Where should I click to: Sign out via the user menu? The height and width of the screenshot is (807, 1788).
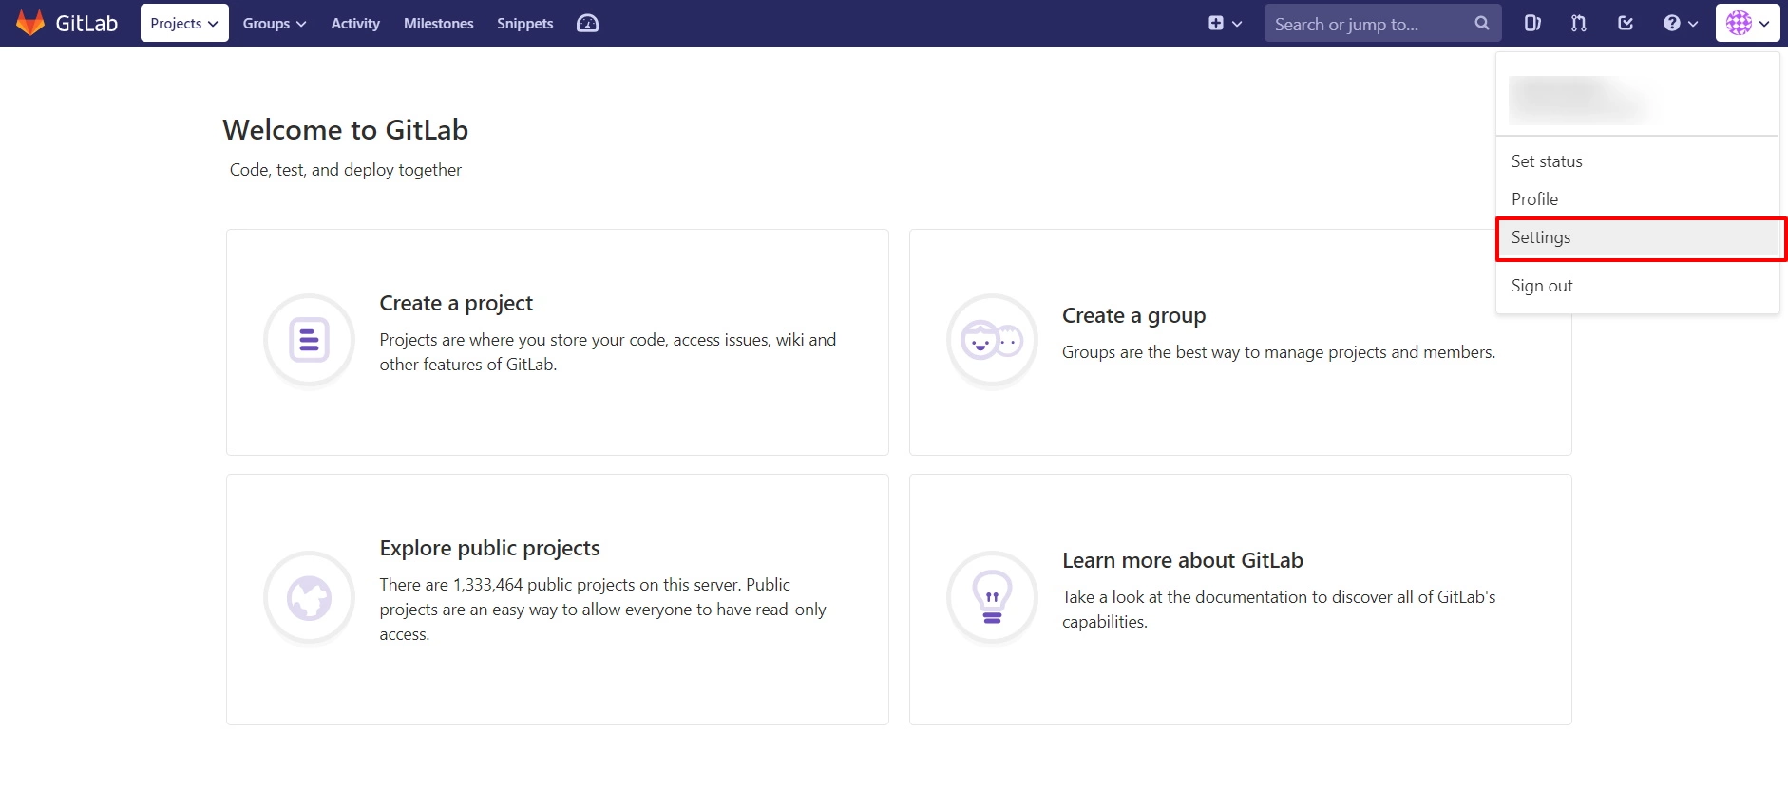[x=1637, y=286]
